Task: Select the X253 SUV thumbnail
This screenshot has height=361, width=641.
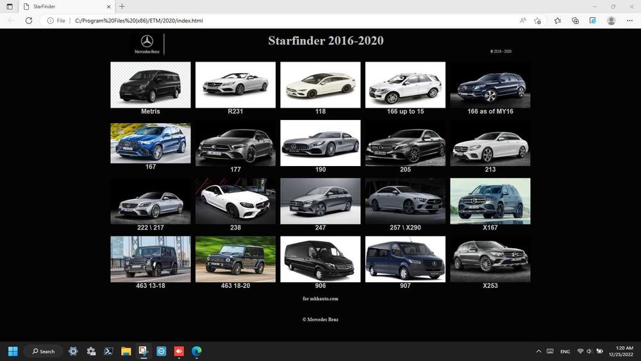Action: point(490,259)
